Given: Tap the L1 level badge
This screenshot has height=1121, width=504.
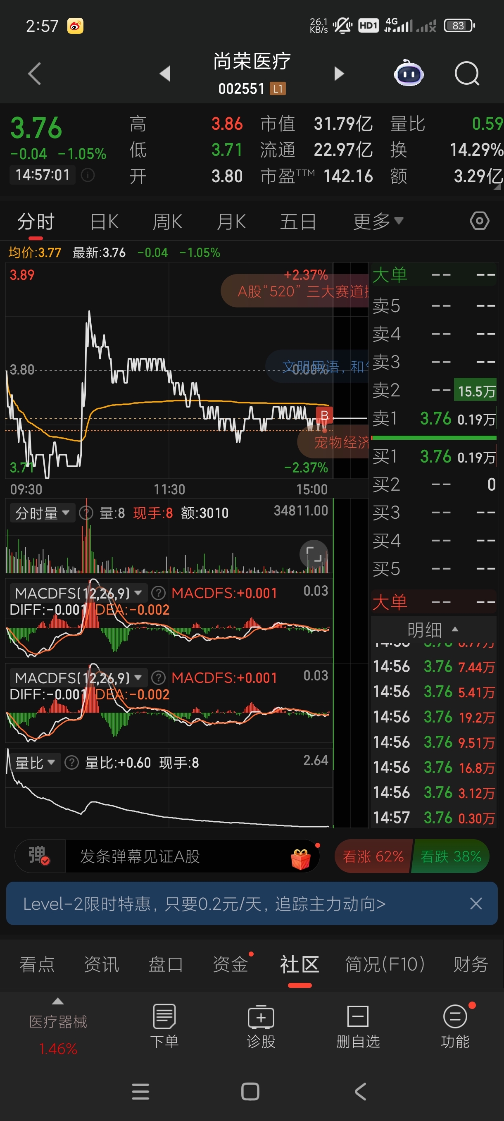Looking at the screenshot, I should (x=278, y=89).
